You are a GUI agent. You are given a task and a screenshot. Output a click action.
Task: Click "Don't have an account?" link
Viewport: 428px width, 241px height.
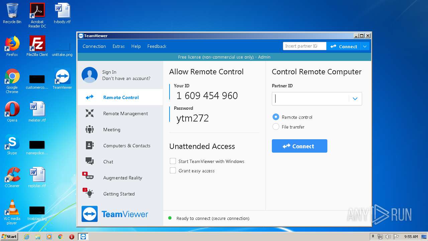tap(126, 78)
